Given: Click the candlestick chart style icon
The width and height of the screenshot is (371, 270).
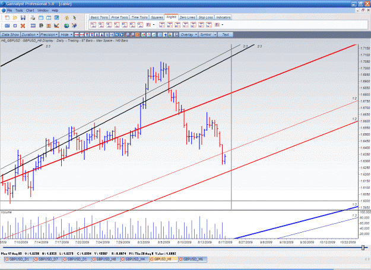Looking at the screenshot, I should (x=144, y=35).
